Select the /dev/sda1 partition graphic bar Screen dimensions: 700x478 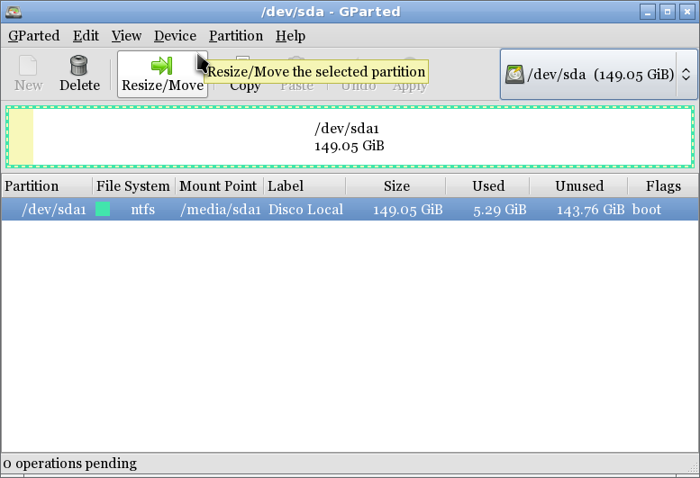tap(350, 137)
